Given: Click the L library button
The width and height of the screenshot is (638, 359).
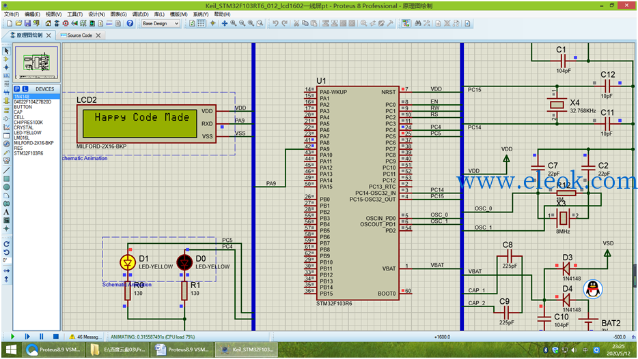Looking at the screenshot, I should 25,89.
